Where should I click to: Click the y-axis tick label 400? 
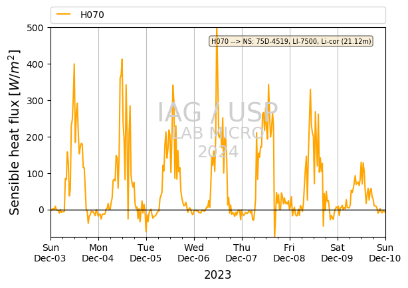tap(35, 64)
